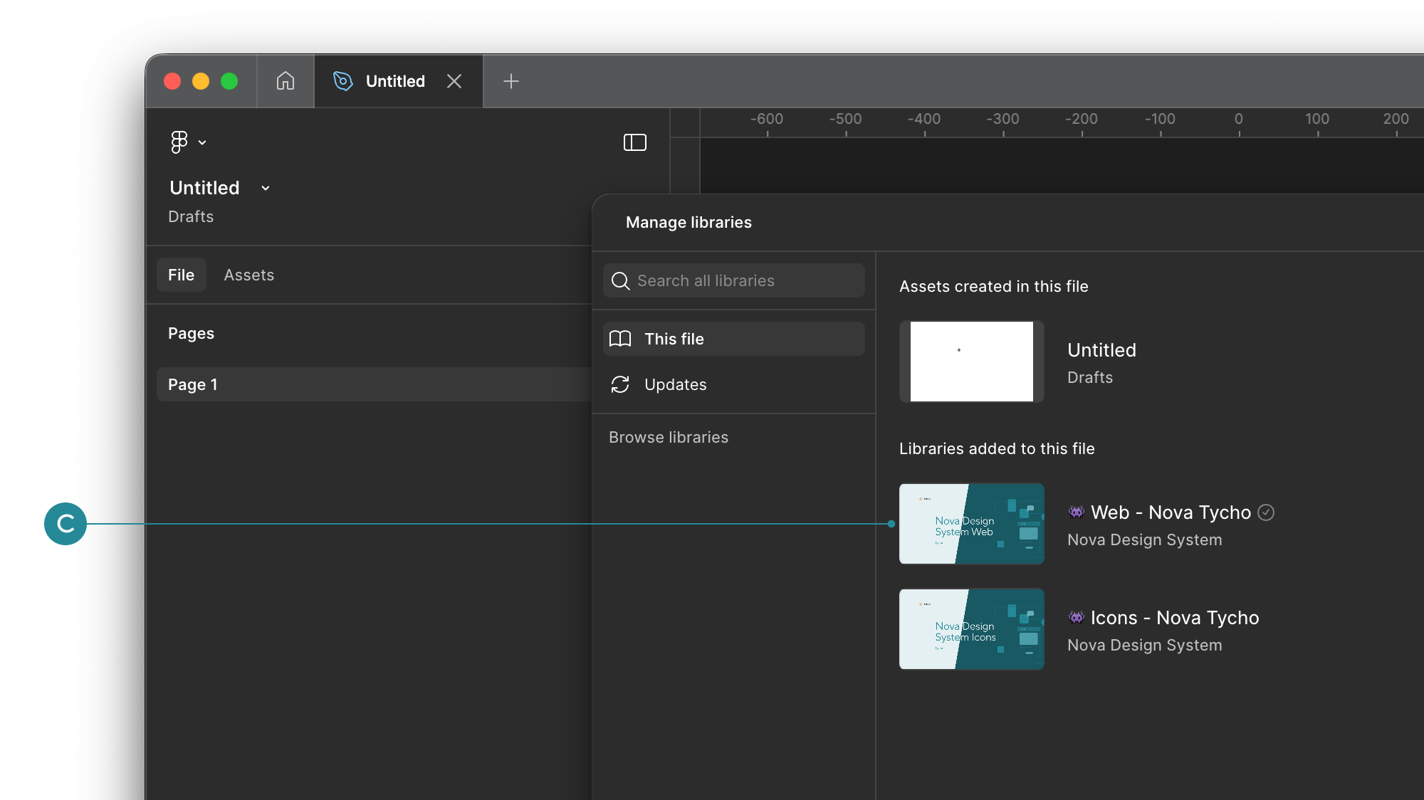
Task: Expand chevron next to Figma logo
Action: pos(202,142)
